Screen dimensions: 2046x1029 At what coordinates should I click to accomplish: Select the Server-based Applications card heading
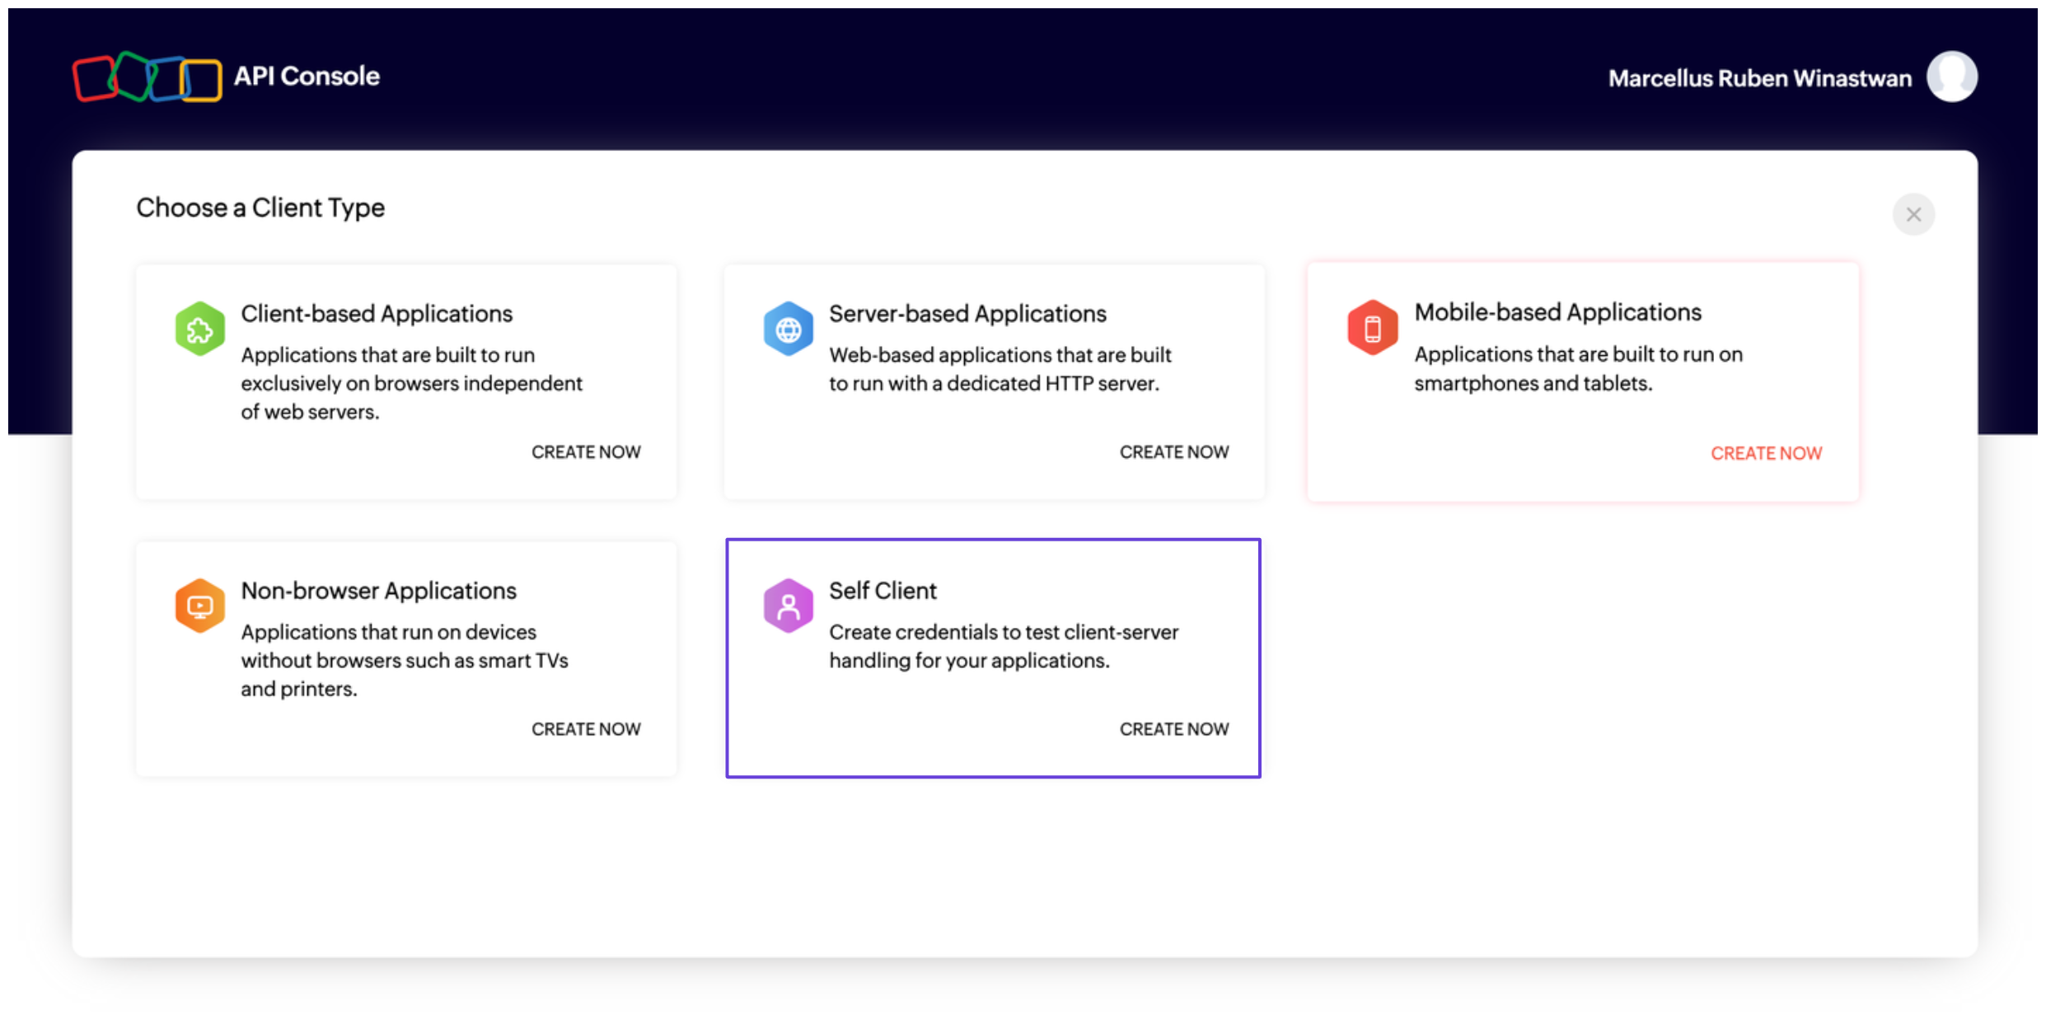tap(967, 314)
